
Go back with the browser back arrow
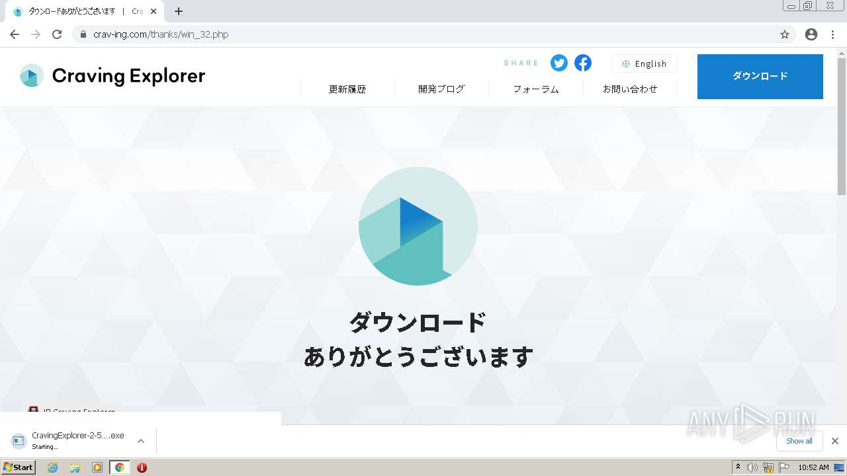click(14, 34)
